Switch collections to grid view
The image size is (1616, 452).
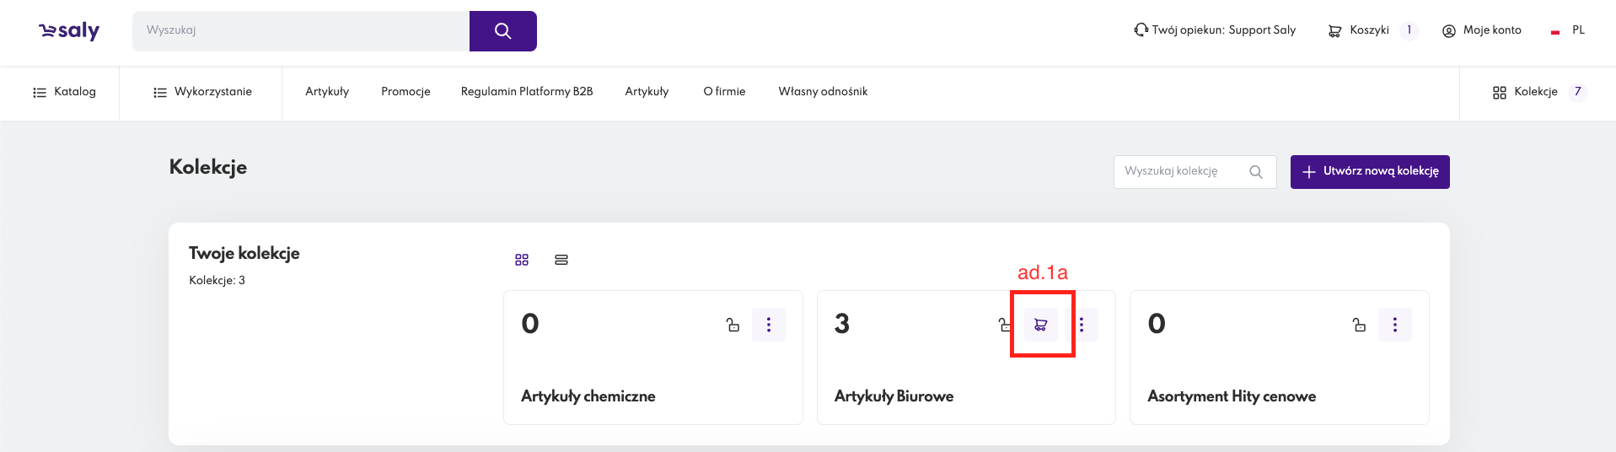click(522, 260)
